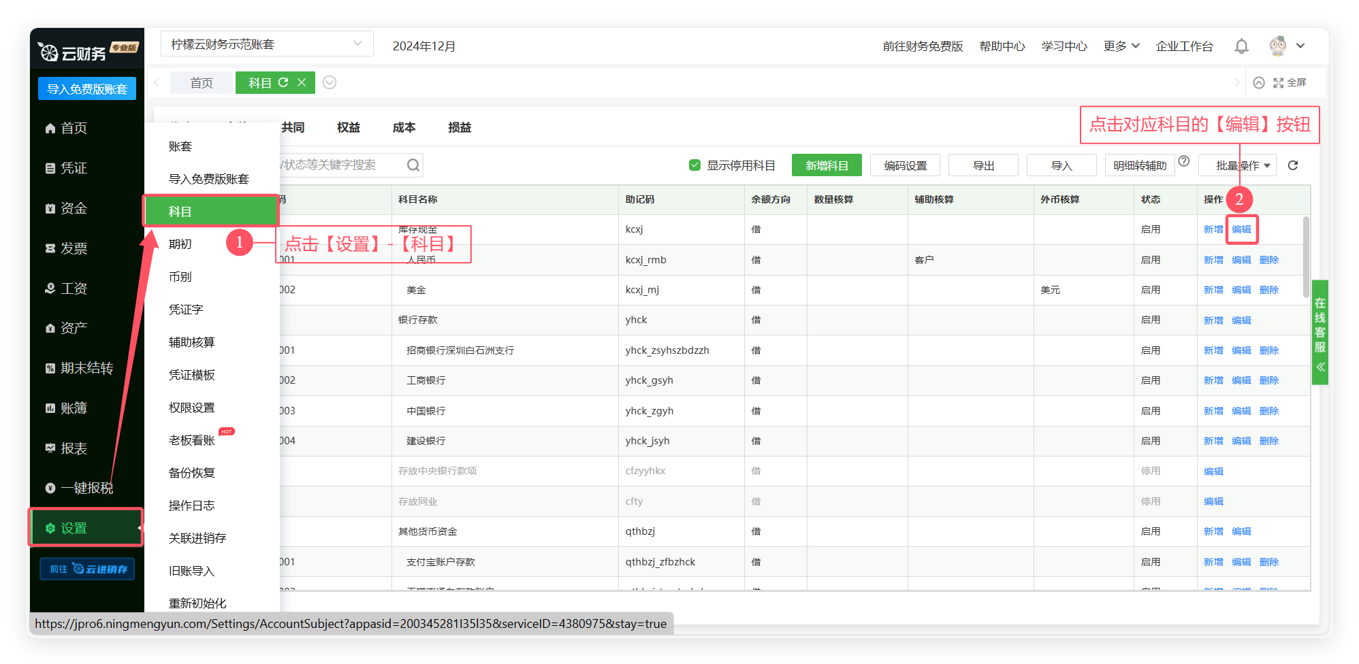This screenshot has width=1359, height=664.
Task: Click 编辑 link for 库存现金 row
Action: (1241, 229)
